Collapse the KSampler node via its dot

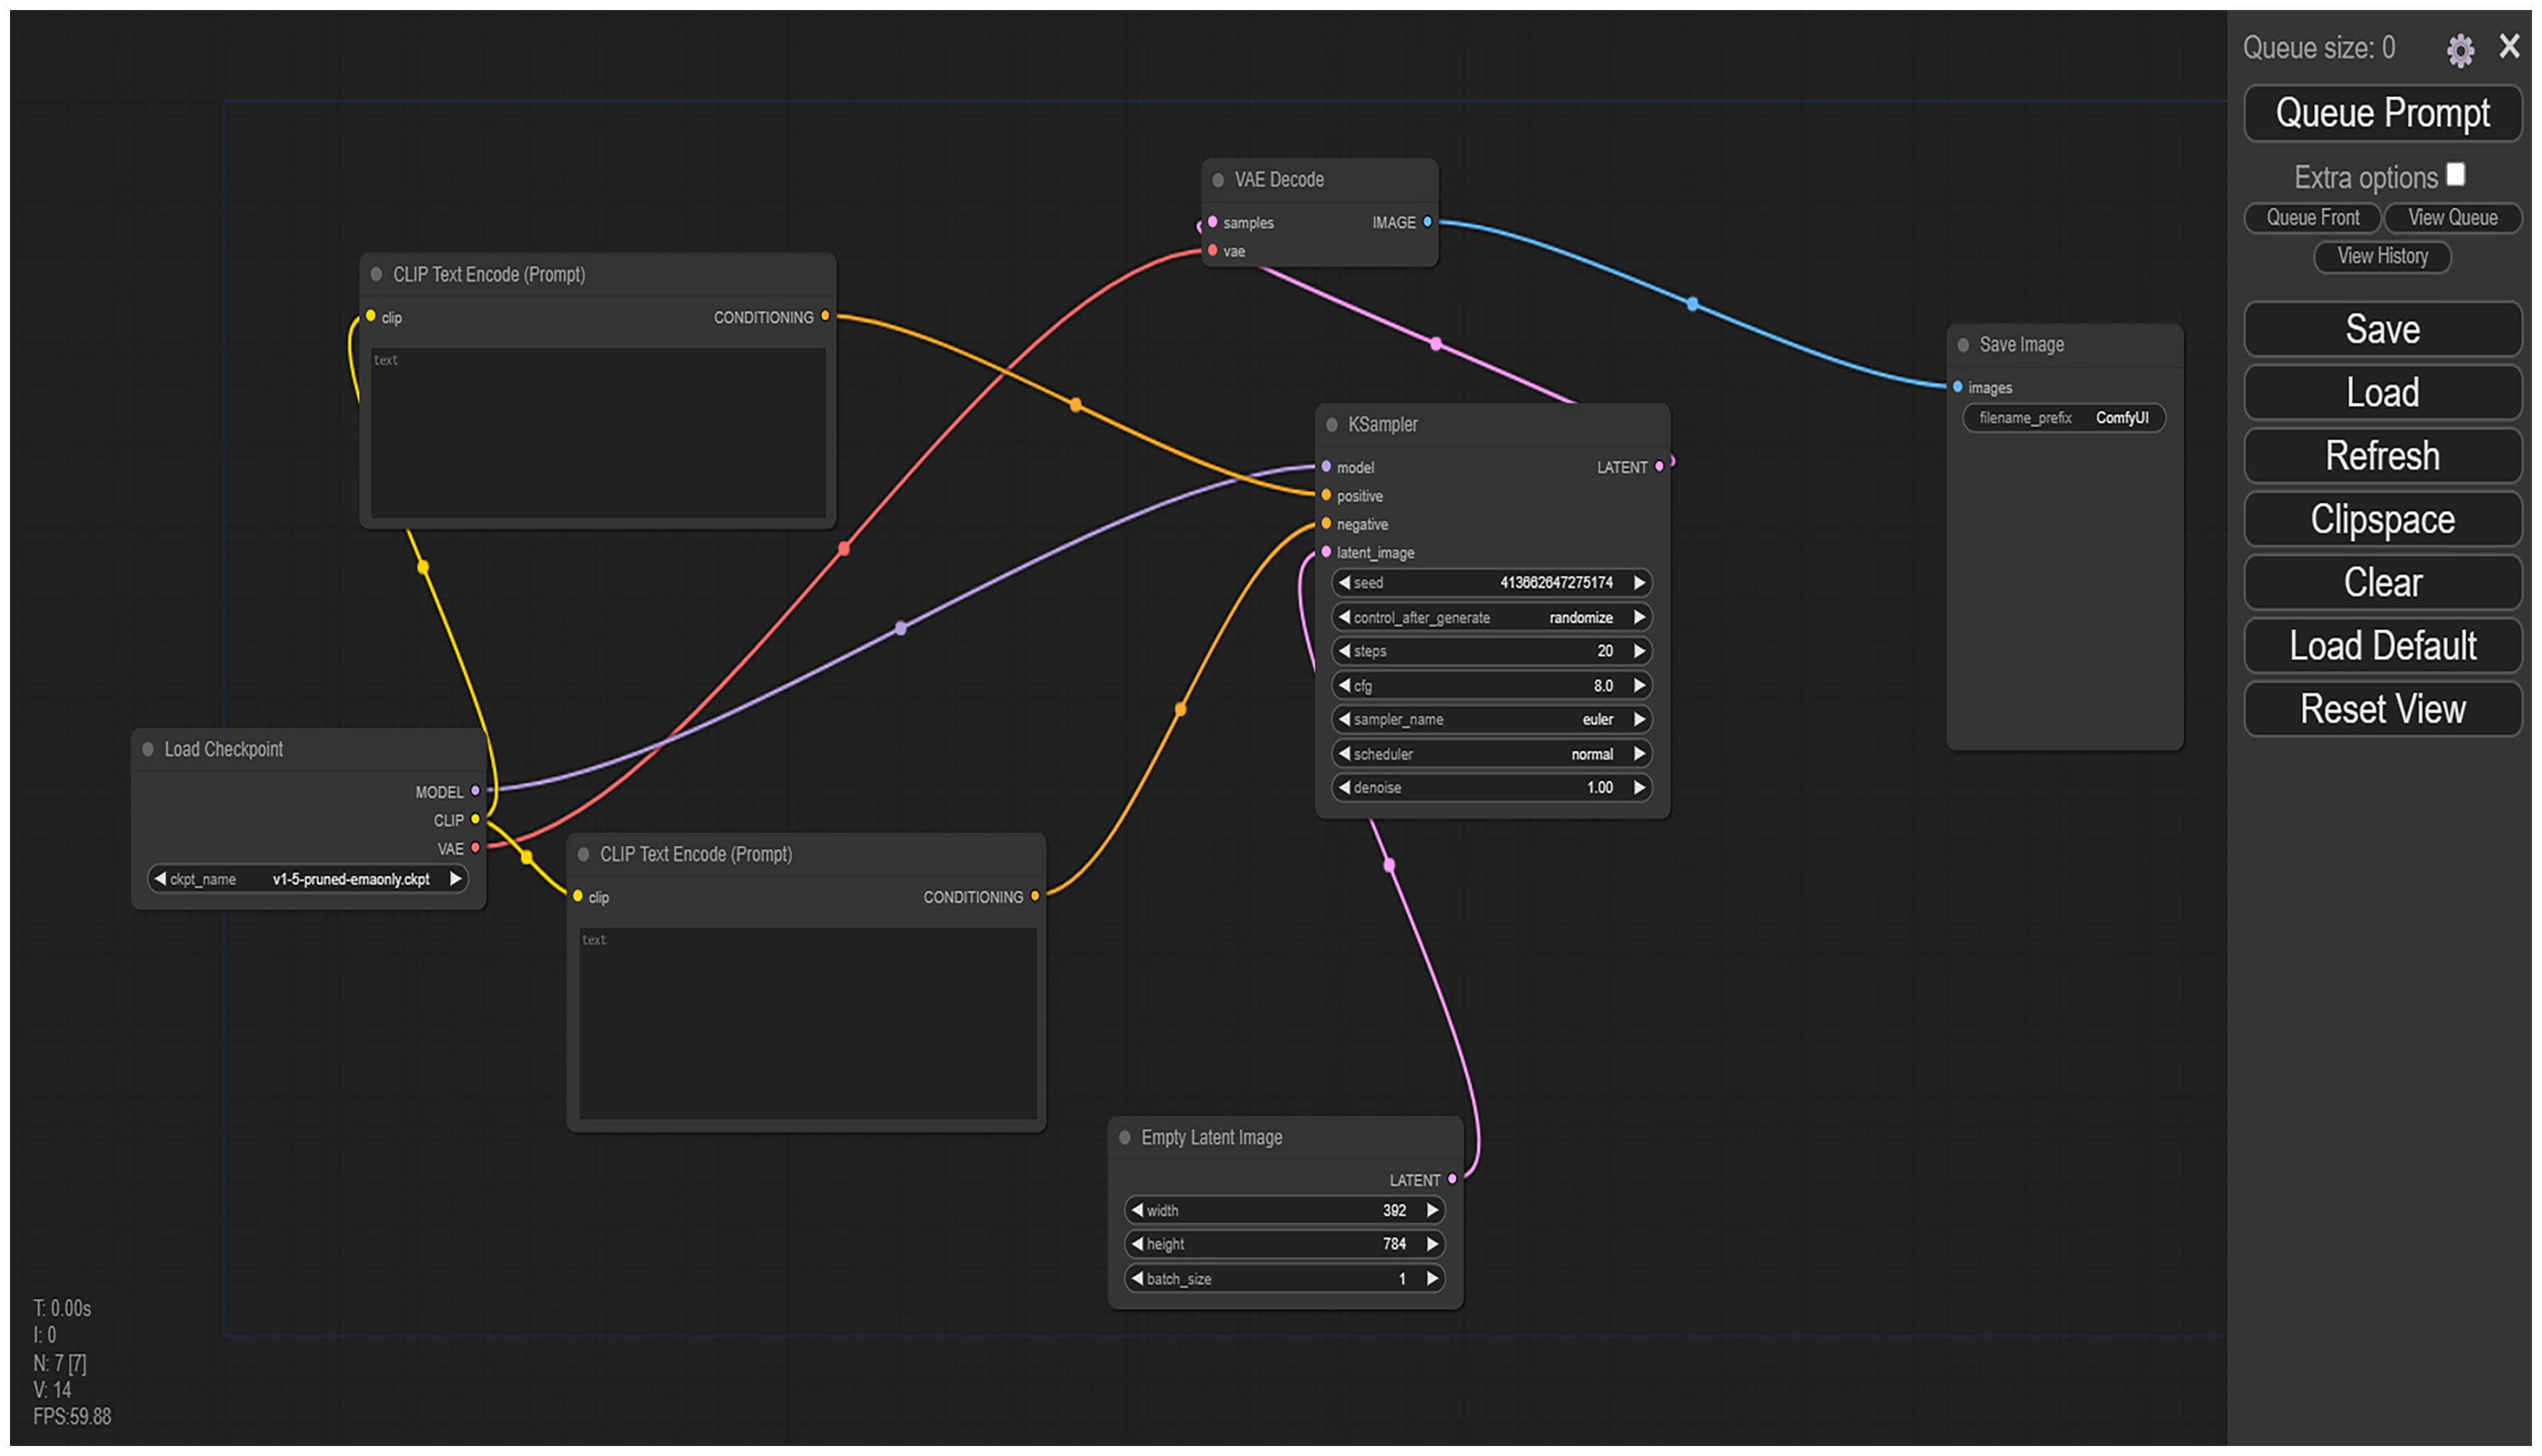point(1331,425)
